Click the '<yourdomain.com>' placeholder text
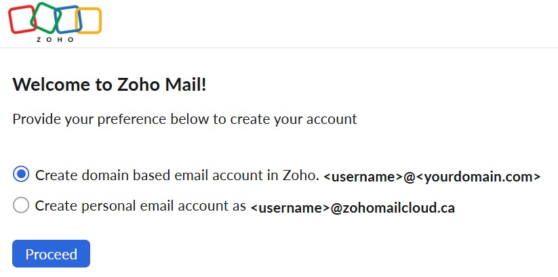The height and width of the screenshot is (277, 558). [x=478, y=177]
